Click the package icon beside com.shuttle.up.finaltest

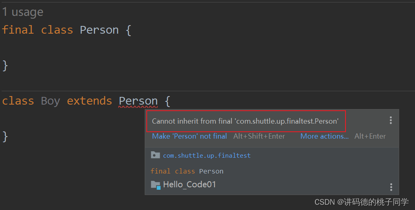pyautogui.click(x=155, y=155)
